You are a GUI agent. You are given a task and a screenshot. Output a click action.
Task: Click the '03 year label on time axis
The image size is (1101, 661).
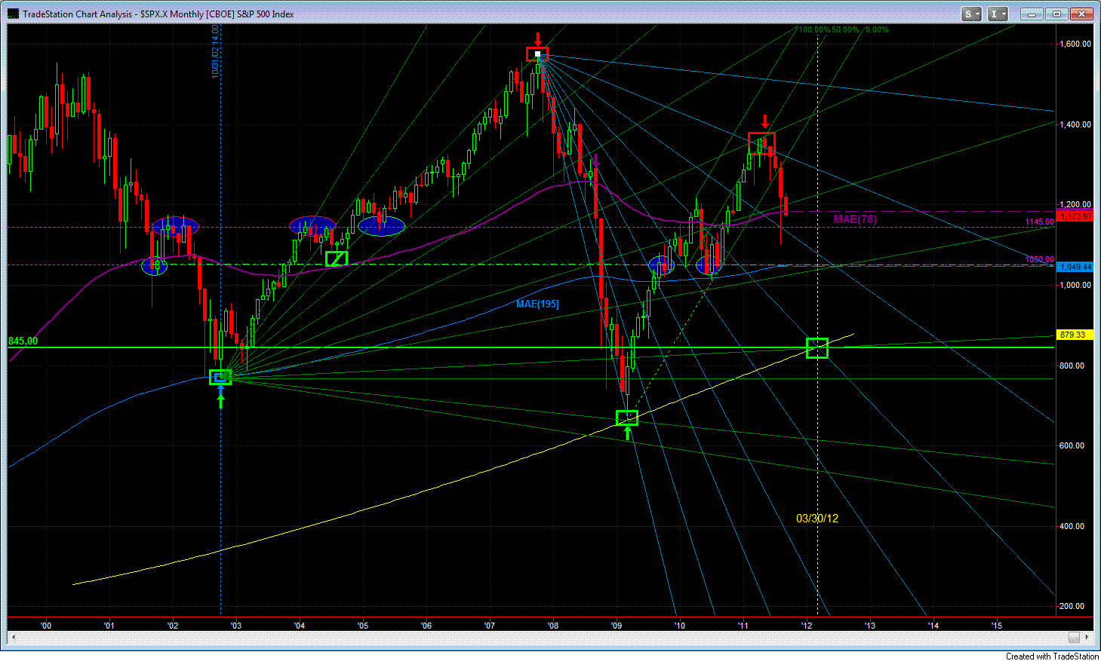tap(236, 626)
